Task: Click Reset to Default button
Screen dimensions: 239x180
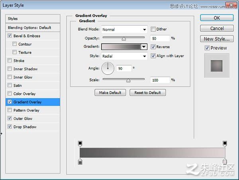Action: [x=147, y=93]
